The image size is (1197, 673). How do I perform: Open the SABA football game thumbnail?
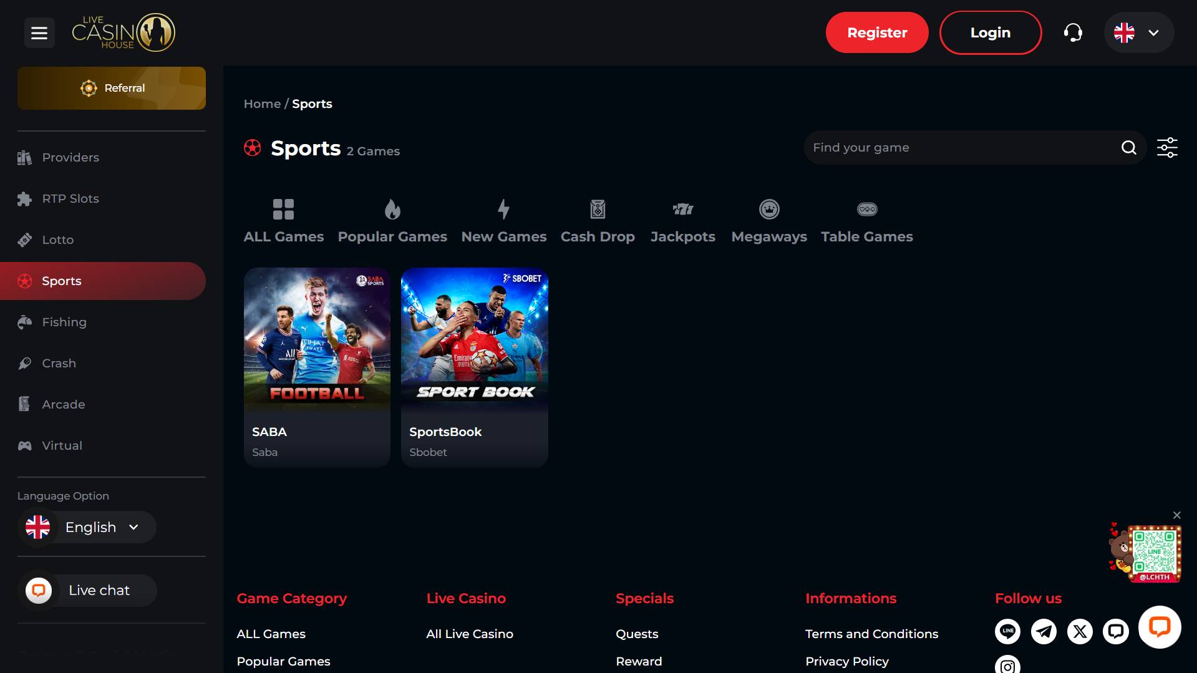pos(317,340)
